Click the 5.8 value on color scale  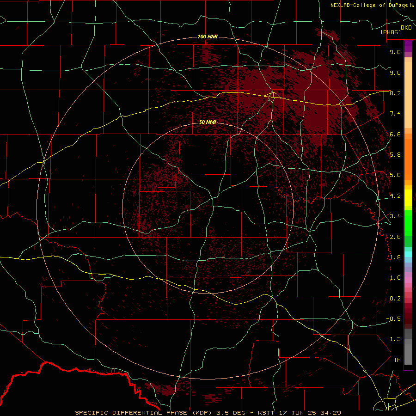click(395, 155)
